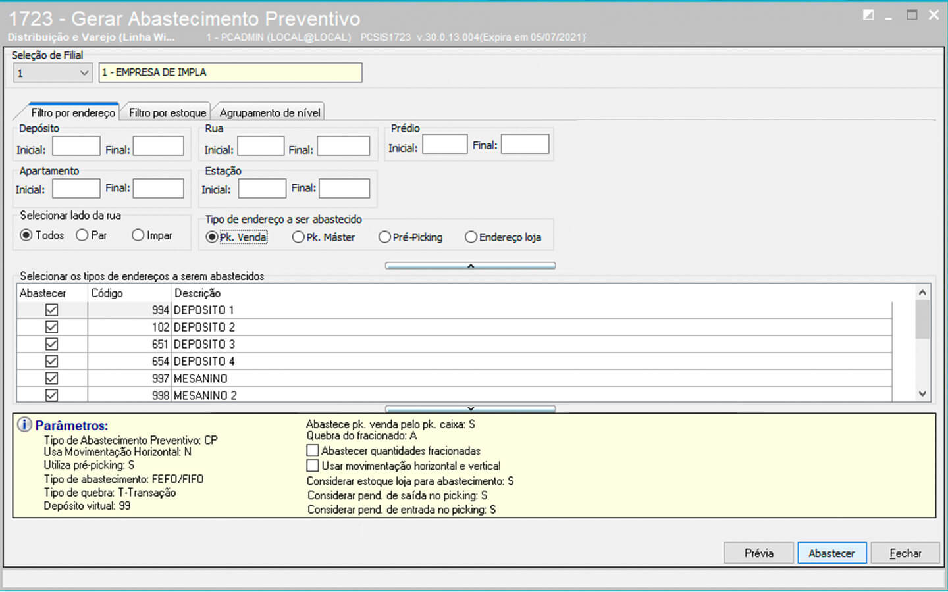Click the Prévia button
Screen dimensions: 948x592
click(758, 553)
